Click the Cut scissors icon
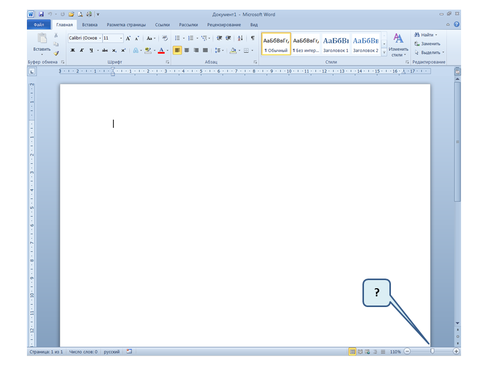The width and height of the screenshot is (488, 366). [x=56, y=36]
